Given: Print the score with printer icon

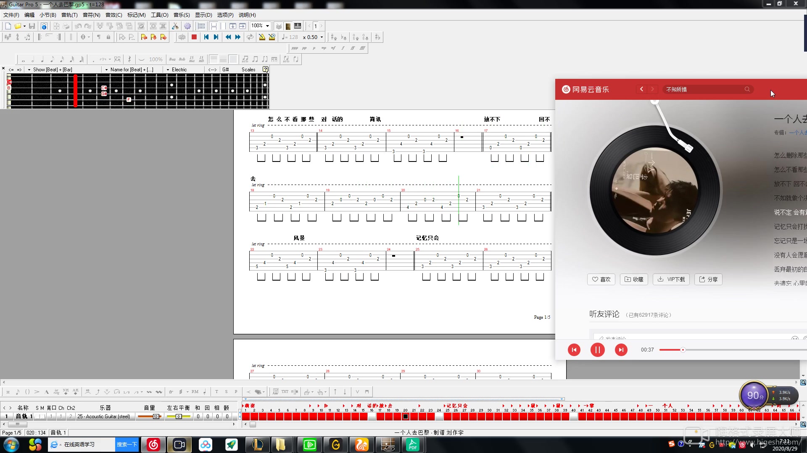Looking at the screenshot, I should click(66, 26).
